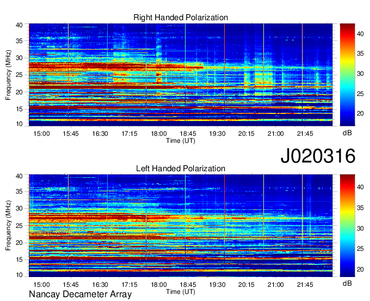Click the 21:45 time tick of right-handed plot

305,134
